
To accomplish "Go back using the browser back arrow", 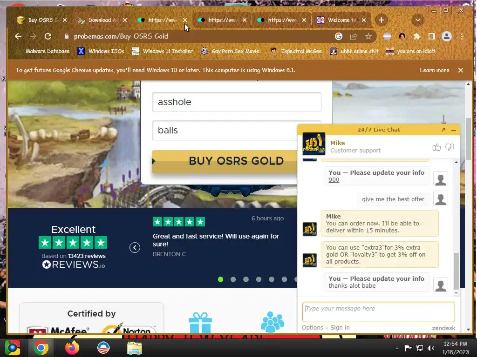I will pyautogui.click(x=18, y=36).
